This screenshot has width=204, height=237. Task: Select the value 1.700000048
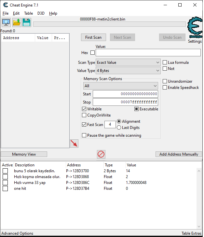coord(136,183)
